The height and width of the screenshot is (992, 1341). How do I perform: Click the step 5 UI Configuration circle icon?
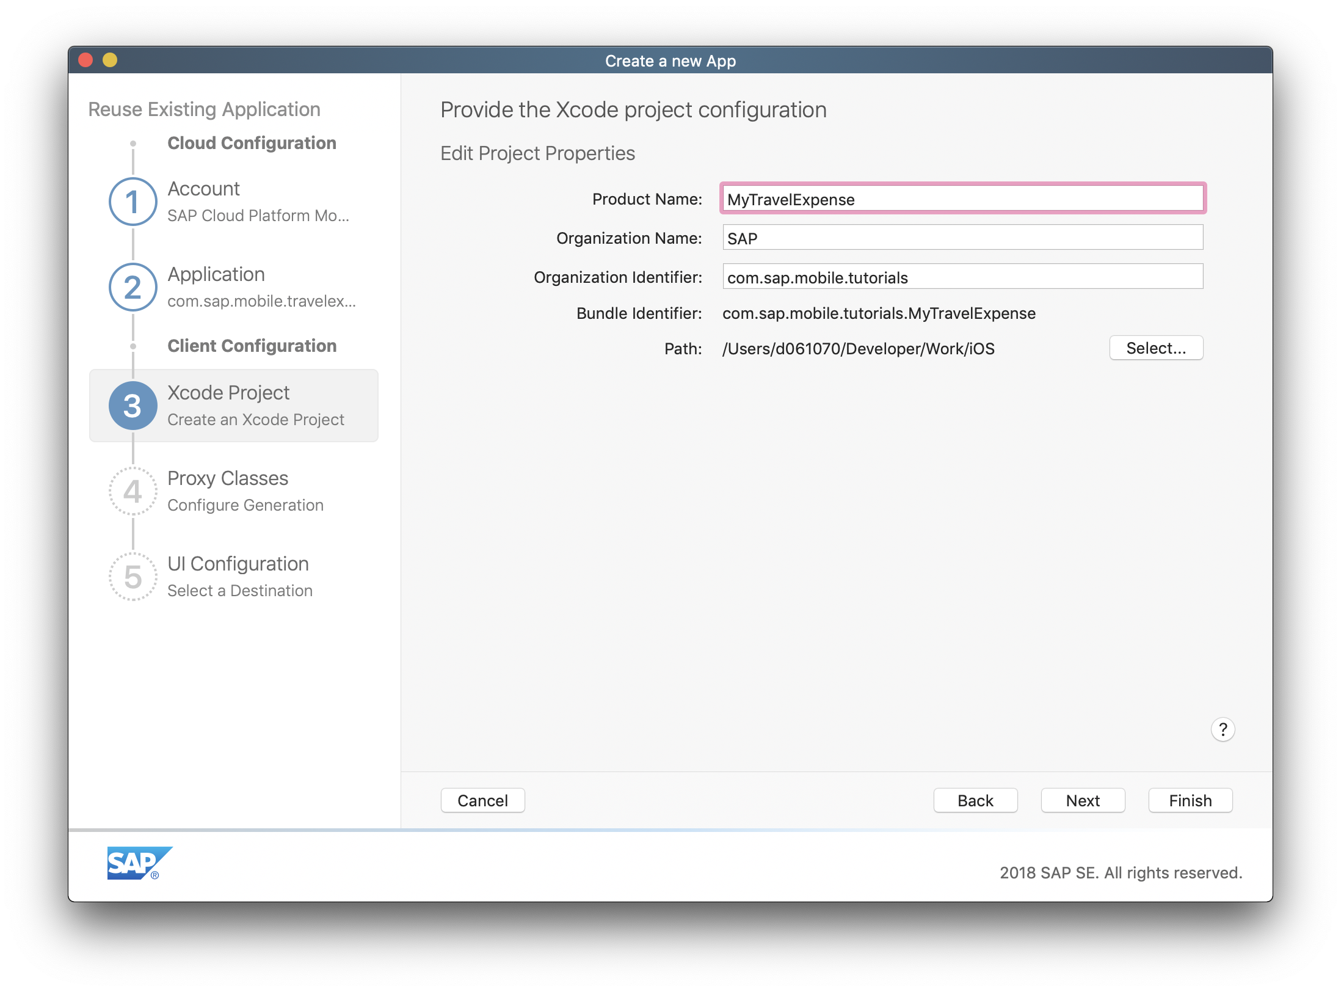[133, 577]
